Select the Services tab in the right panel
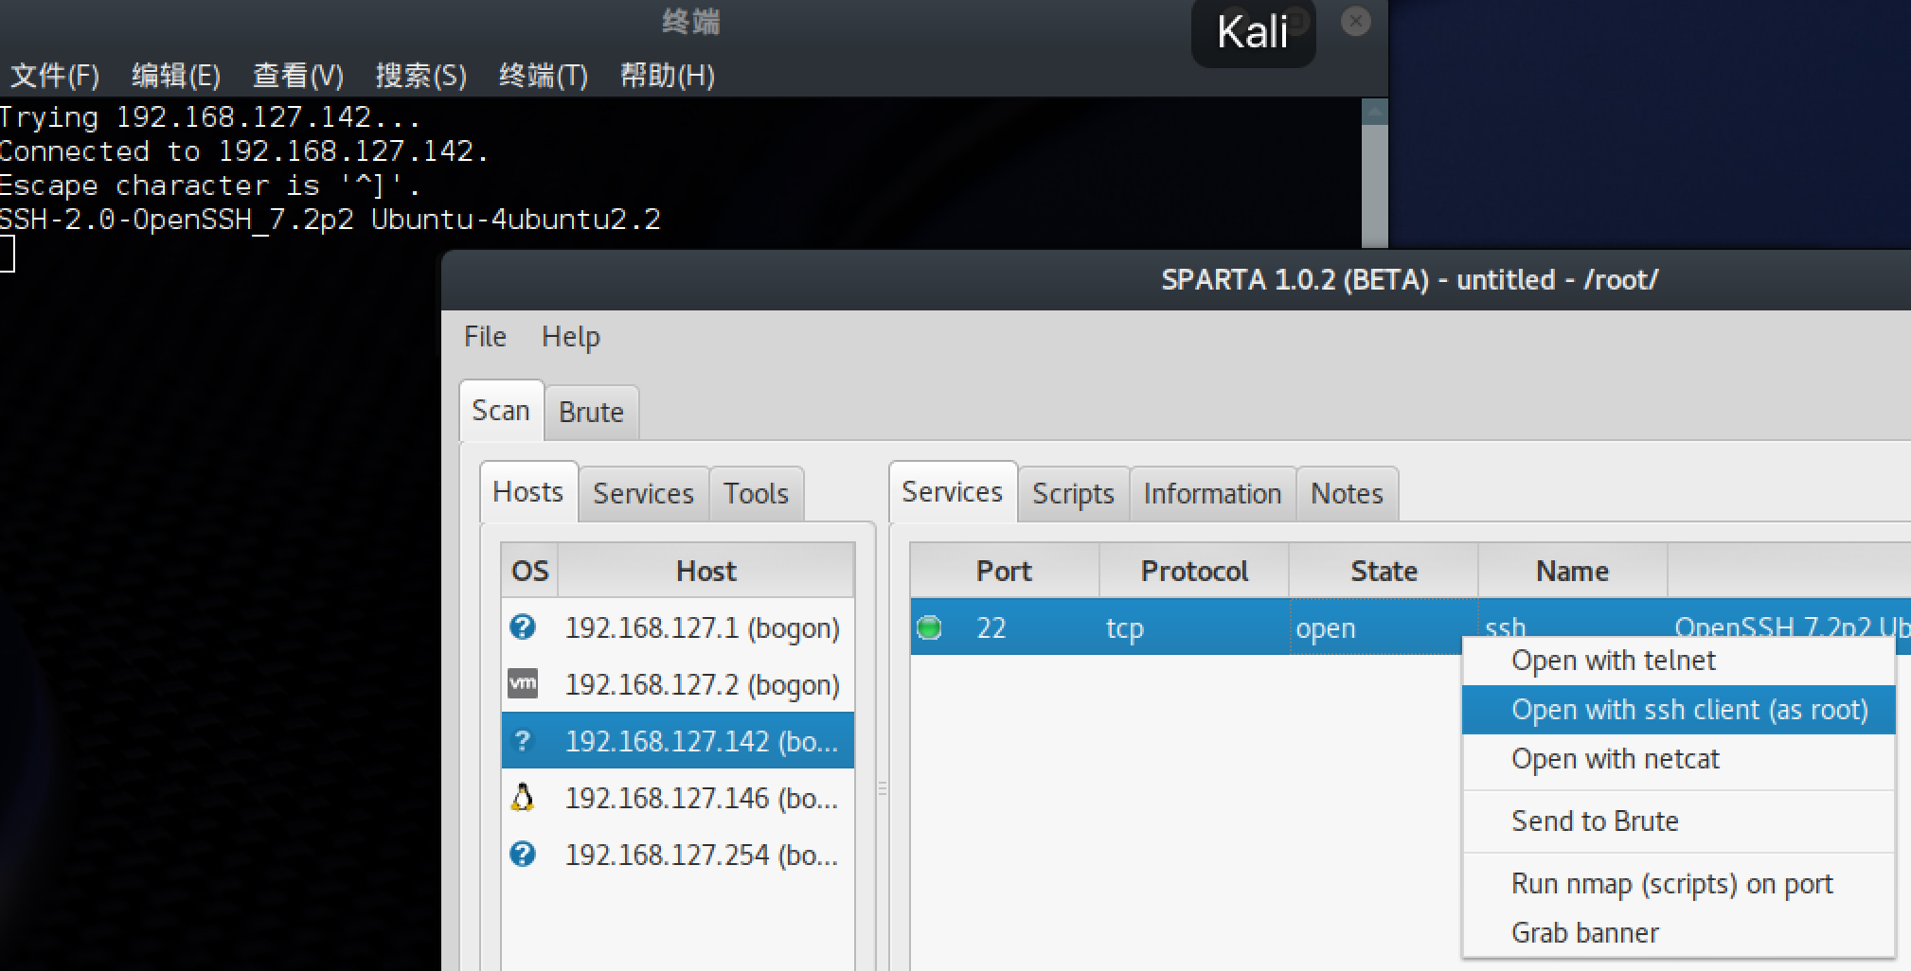The width and height of the screenshot is (1911, 971). (953, 492)
